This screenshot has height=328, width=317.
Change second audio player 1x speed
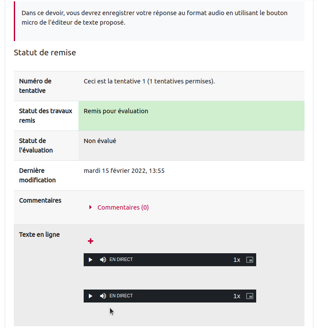(237, 296)
